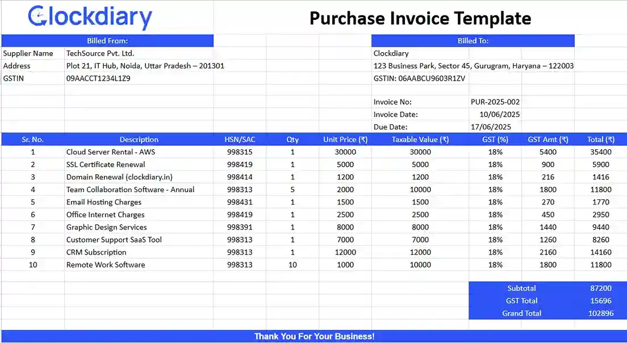The image size is (627, 343).
Task: Click the Billed From header
Action: point(107,41)
